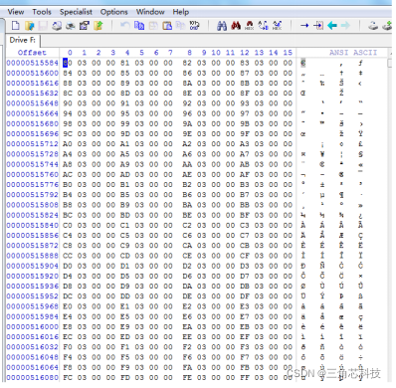Click the cyan Back arrow icon

[x=332, y=26]
